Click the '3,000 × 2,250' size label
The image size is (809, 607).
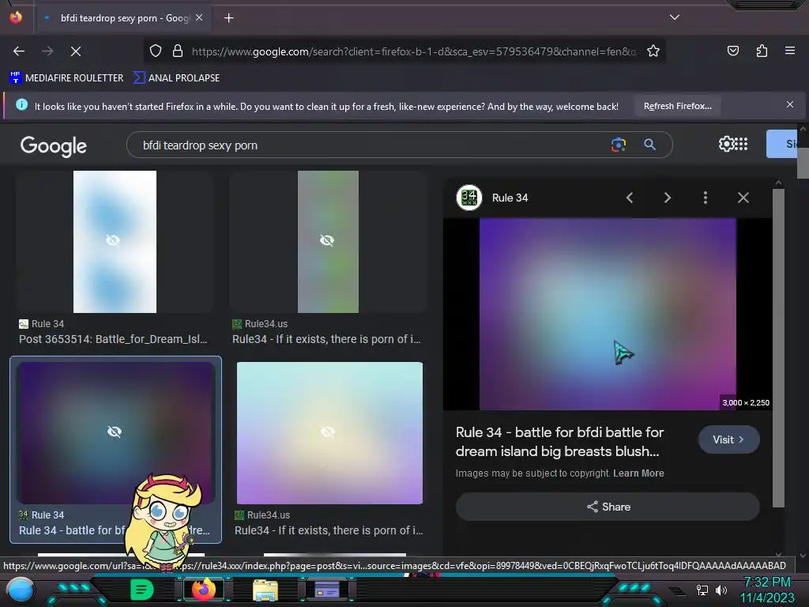click(746, 402)
